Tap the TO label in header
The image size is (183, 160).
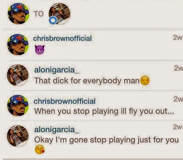[39, 14]
